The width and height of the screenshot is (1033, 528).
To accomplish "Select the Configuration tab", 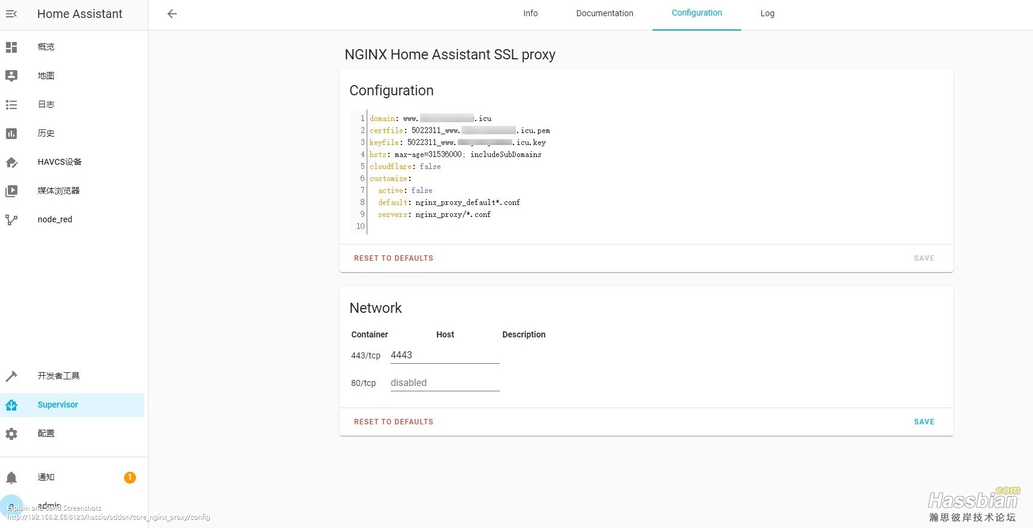I will tap(697, 13).
